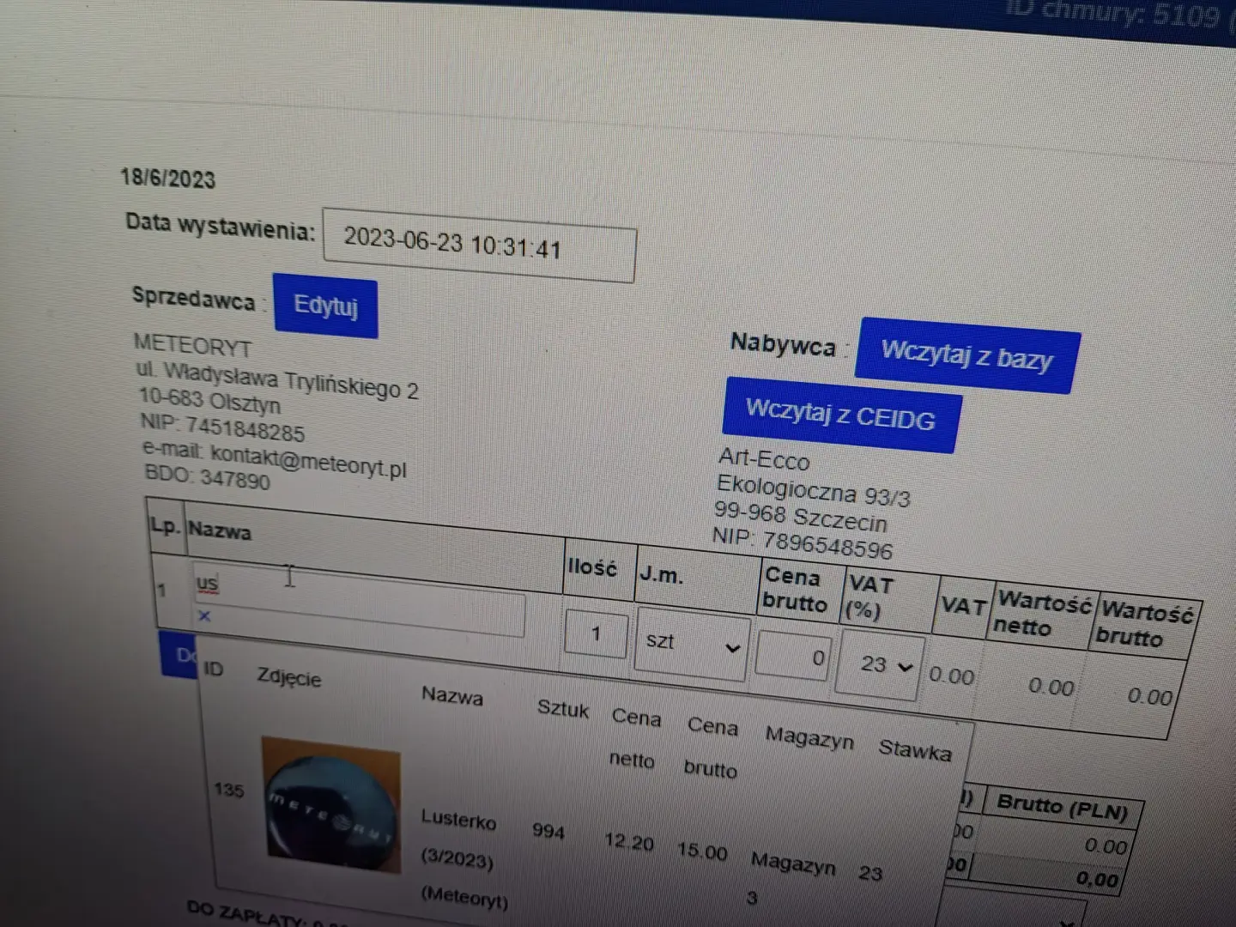Viewport: 1236px width, 927px height.
Task: Click gross price 15.00 in results
Action: pos(702,851)
